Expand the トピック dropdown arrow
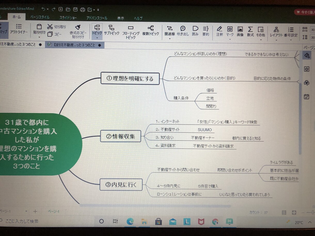Viewport: 315px width, 236px height. tap(97, 38)
